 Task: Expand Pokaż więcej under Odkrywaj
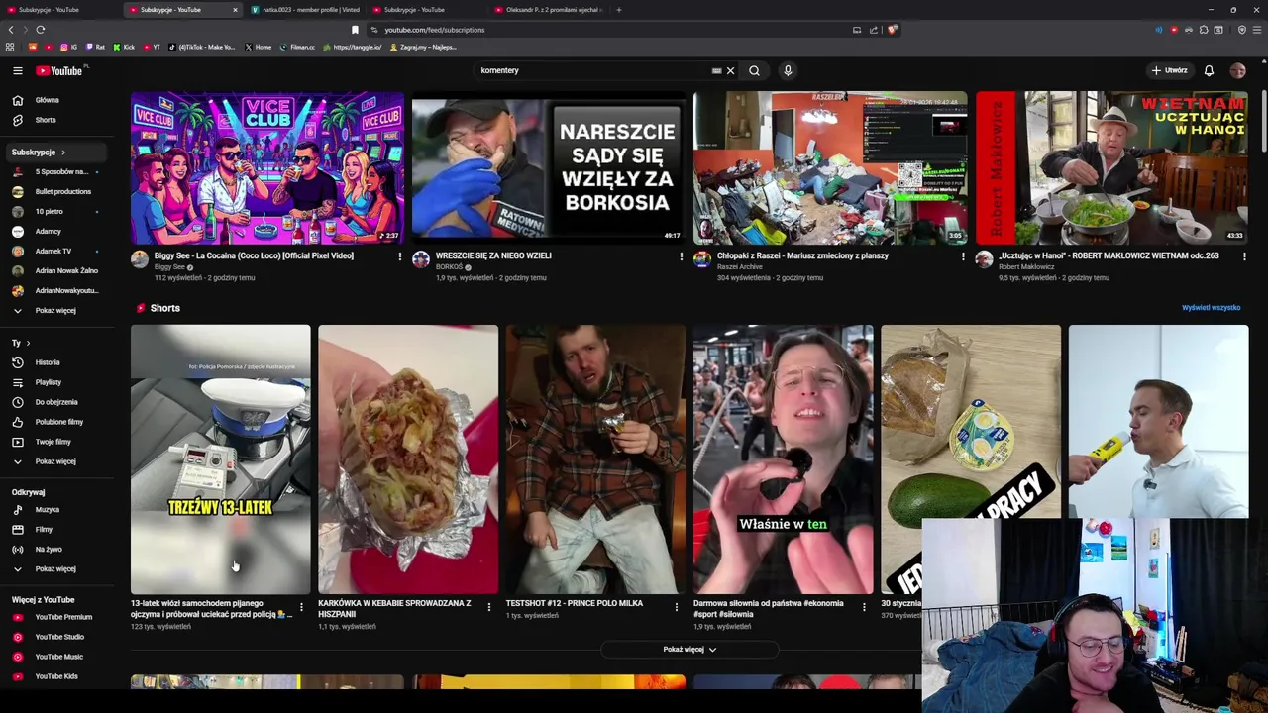pyautogui.click(x=54, y=569)
